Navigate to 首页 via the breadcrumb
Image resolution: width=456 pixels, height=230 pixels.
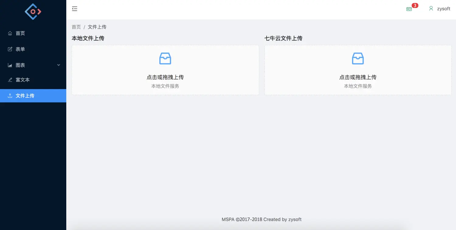point(76,27)
